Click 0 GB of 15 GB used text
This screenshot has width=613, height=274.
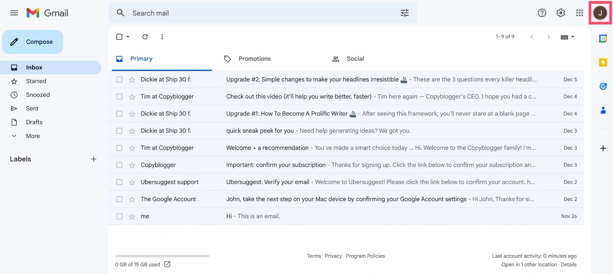click(137, 264)
